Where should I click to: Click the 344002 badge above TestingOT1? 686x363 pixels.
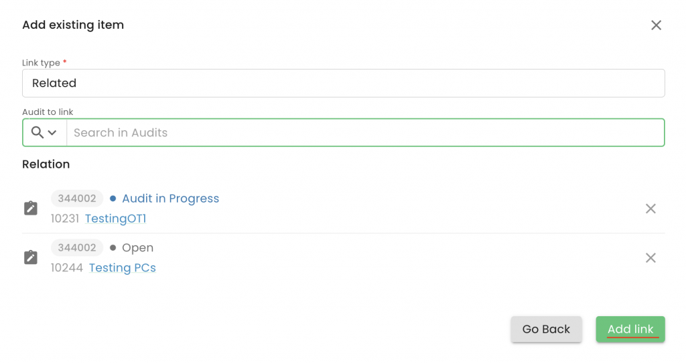coord(77,199)
